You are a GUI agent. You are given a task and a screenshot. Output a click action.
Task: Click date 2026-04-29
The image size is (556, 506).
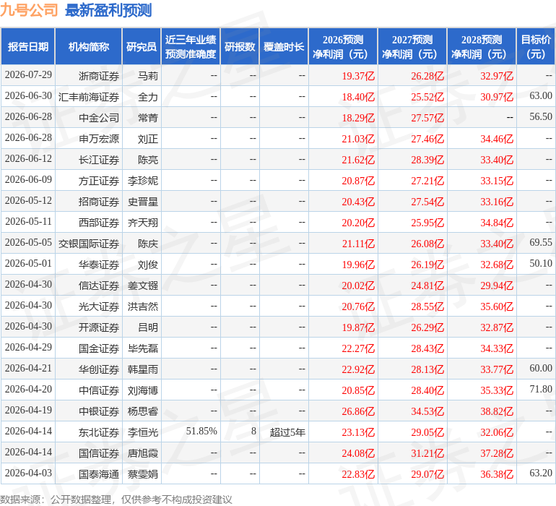[28, 347]
